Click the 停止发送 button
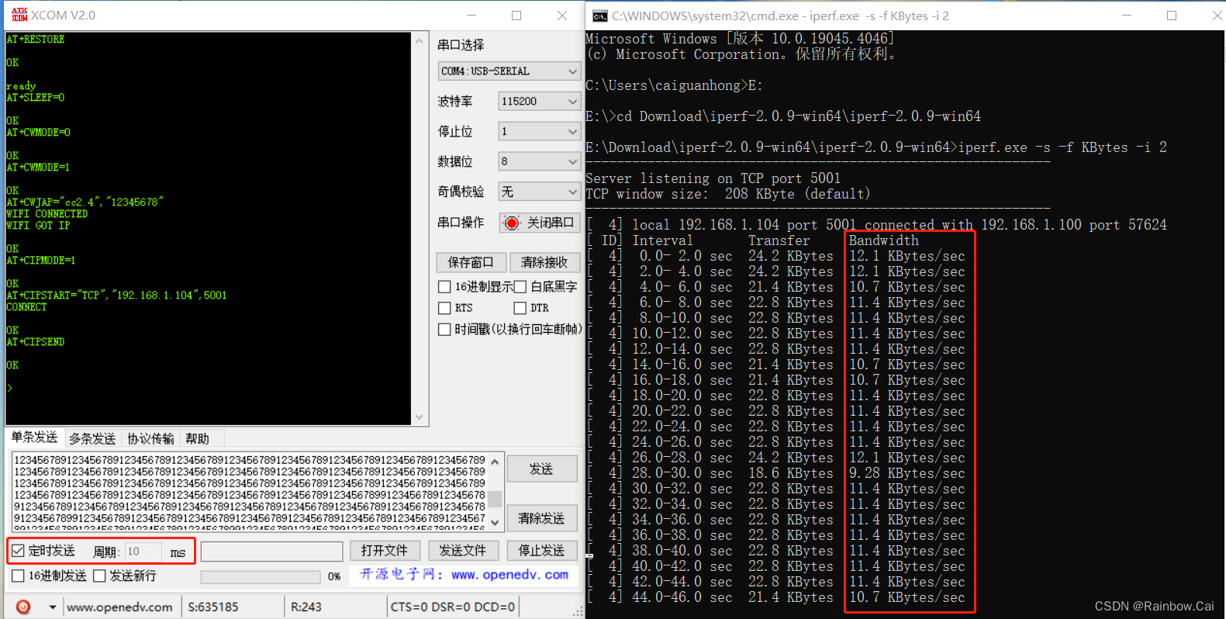The height and width of the screenshot is (619, 1226). [542, 551]
